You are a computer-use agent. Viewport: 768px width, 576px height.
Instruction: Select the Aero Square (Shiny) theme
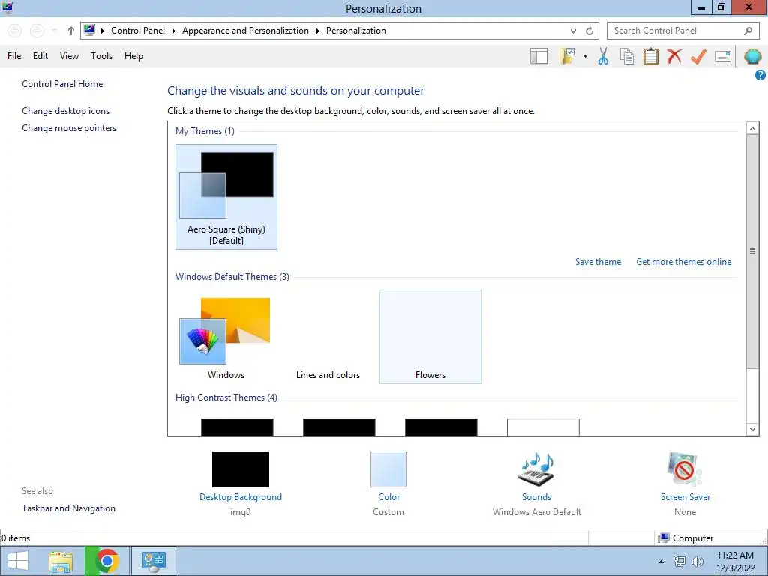[226, 197]
